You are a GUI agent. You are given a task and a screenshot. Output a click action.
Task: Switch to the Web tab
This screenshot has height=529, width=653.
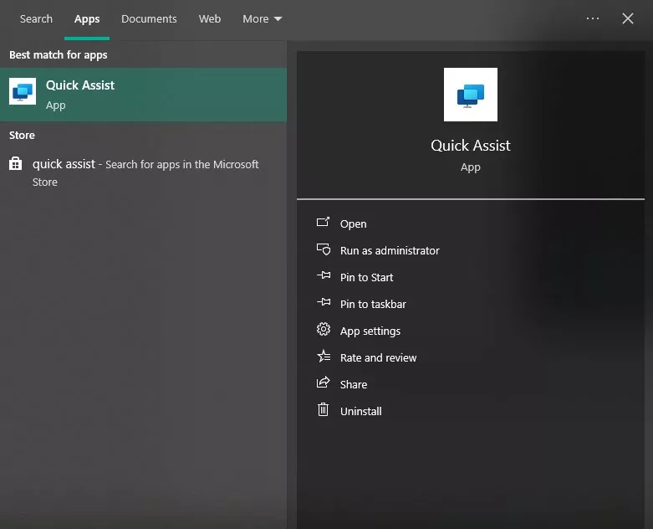[210, 18]
